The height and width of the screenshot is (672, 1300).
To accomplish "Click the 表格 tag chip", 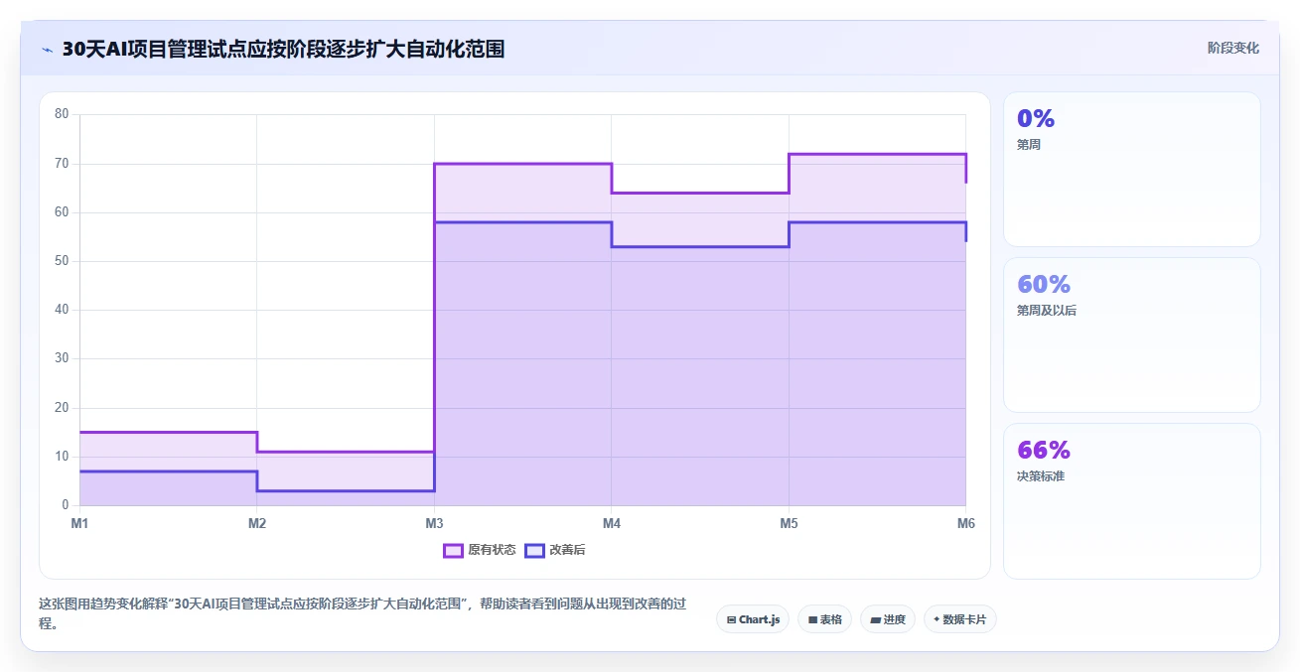I will (824, 619).
